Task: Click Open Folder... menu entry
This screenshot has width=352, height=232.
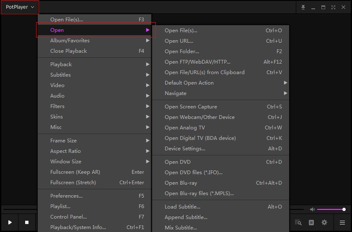Action: 182,52
